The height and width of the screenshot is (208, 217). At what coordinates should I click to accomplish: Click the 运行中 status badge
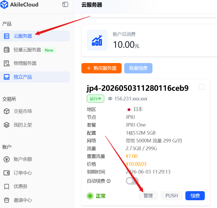click(95, 99)
